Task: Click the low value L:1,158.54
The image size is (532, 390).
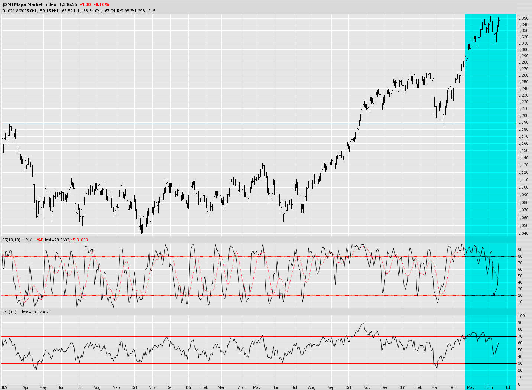Action: tap(83, 11)
